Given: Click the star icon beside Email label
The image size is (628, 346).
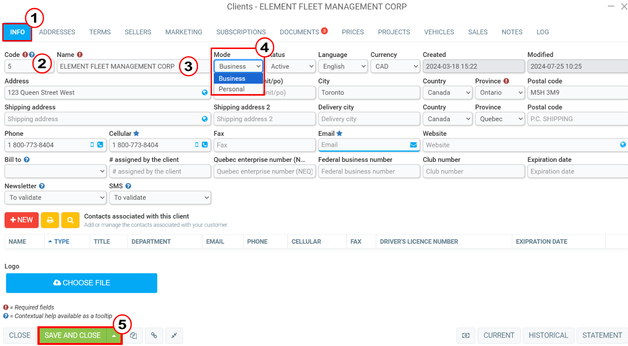Looking at the screenshot, I should (x=339, y=134).
